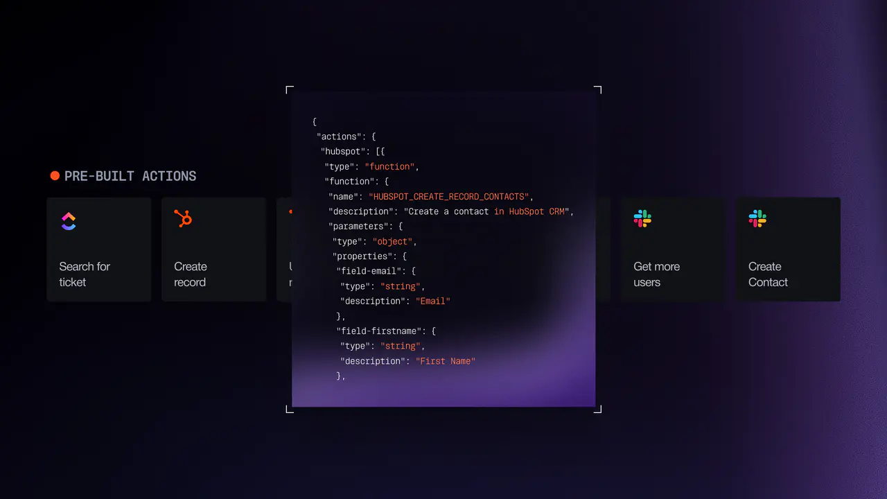
Task: Click the ClickUp logo icon
Action: pyautogui.click(x=68, y=221)
